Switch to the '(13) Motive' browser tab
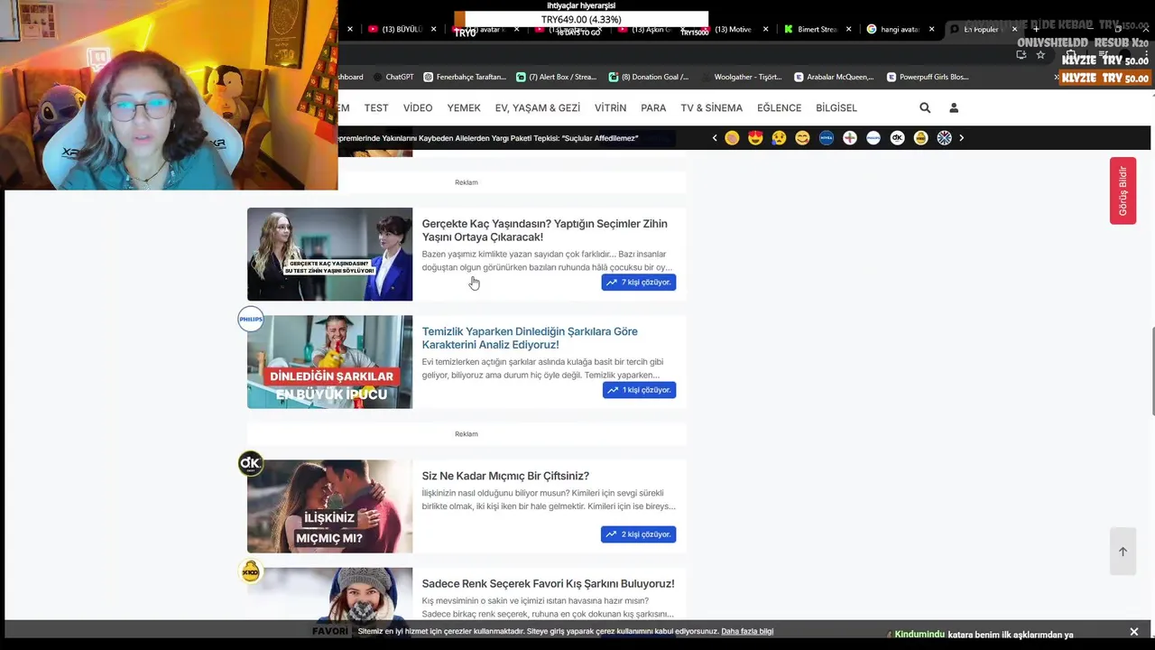The image size is (1155, 650). tap(733, 29)
